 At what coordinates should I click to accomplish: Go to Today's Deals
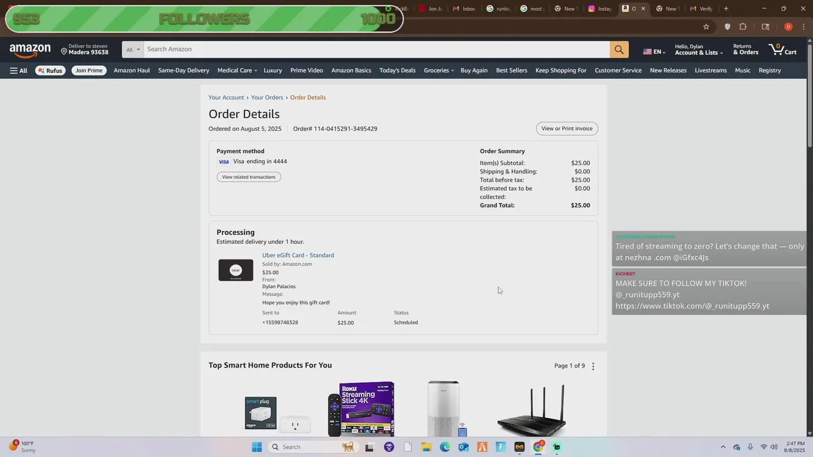pyautogui.click(x=398, y=70)
